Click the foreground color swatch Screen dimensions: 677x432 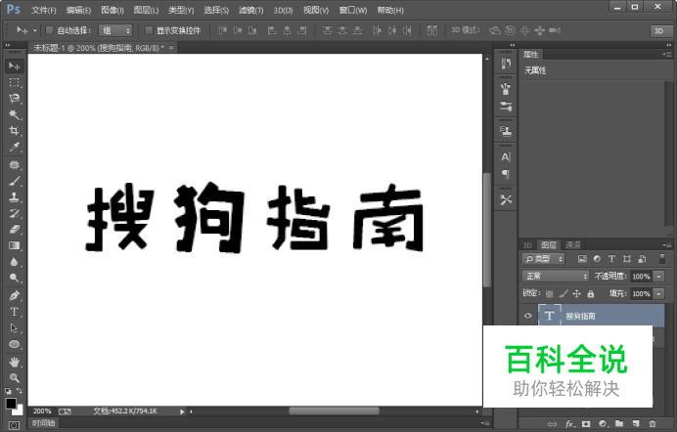[11, 404]
